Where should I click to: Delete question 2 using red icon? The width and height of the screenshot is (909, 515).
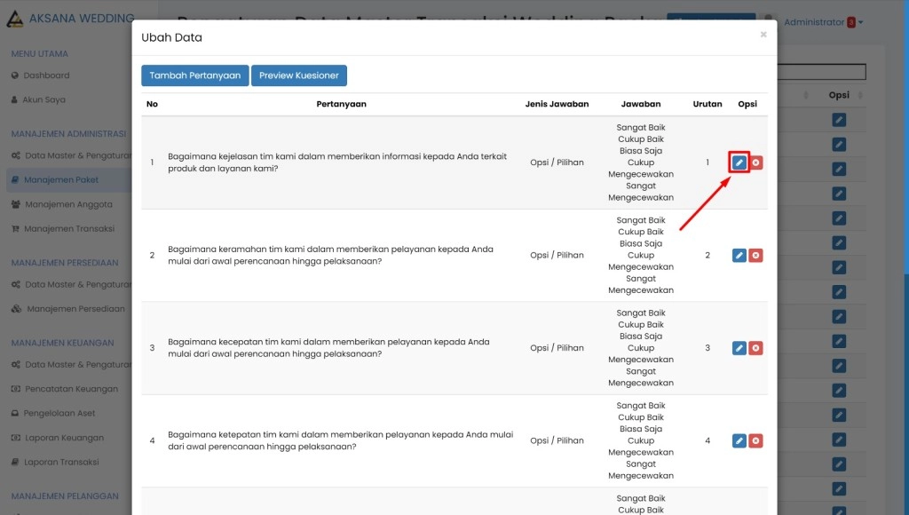[x=755, y=256]
